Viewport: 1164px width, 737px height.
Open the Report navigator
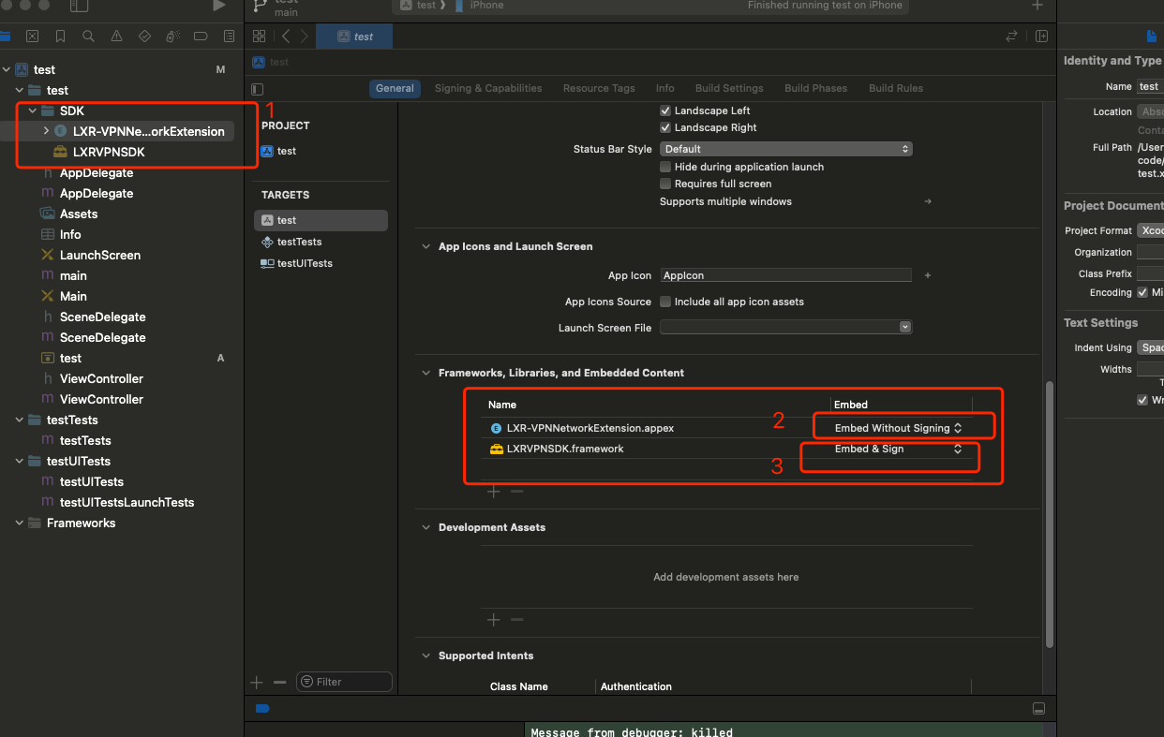click(x=229, y=37)
